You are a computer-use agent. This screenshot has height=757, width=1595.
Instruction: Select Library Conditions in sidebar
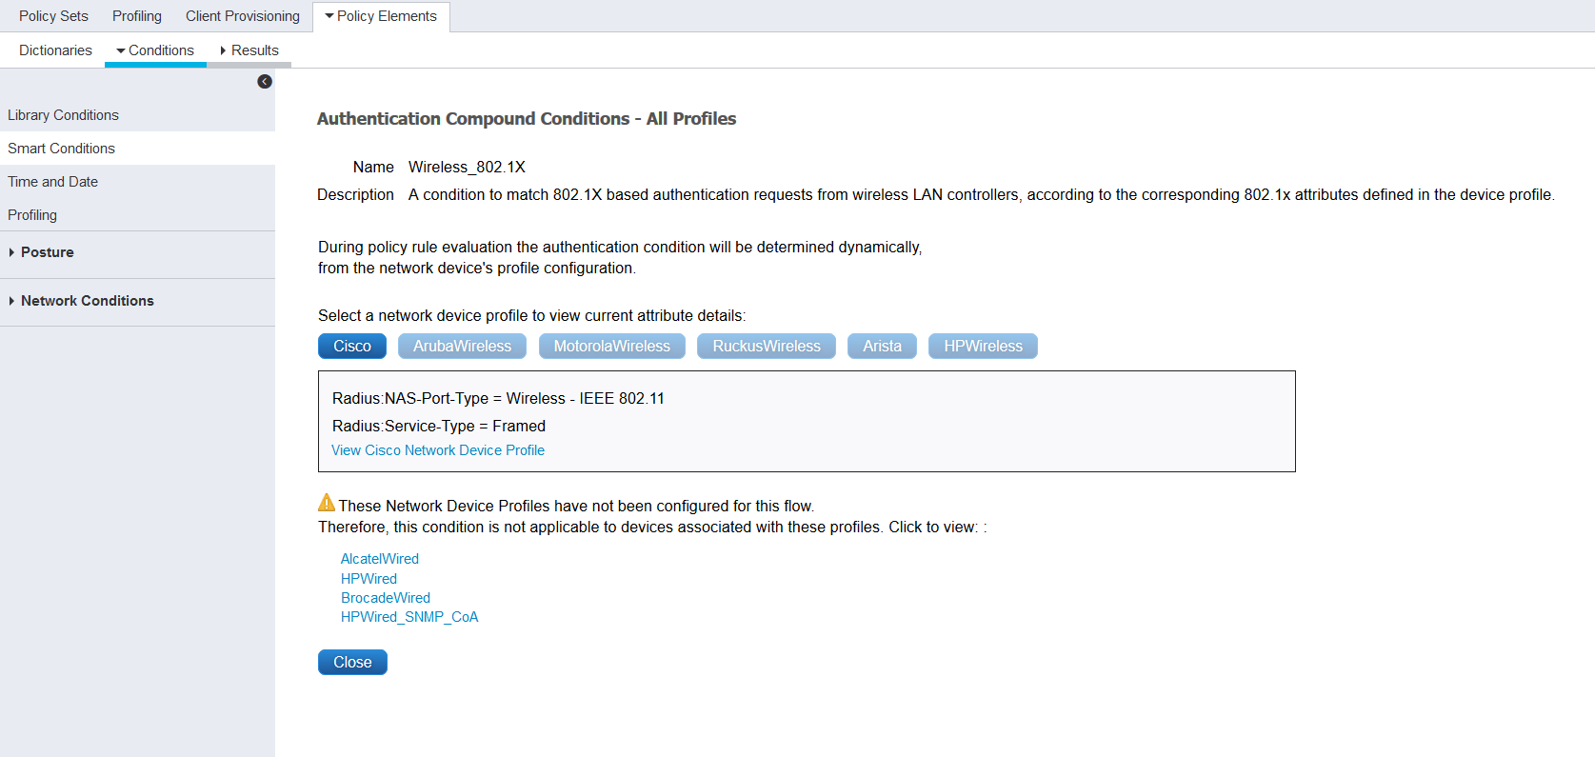pyautogui.click(x=63, y=115)
